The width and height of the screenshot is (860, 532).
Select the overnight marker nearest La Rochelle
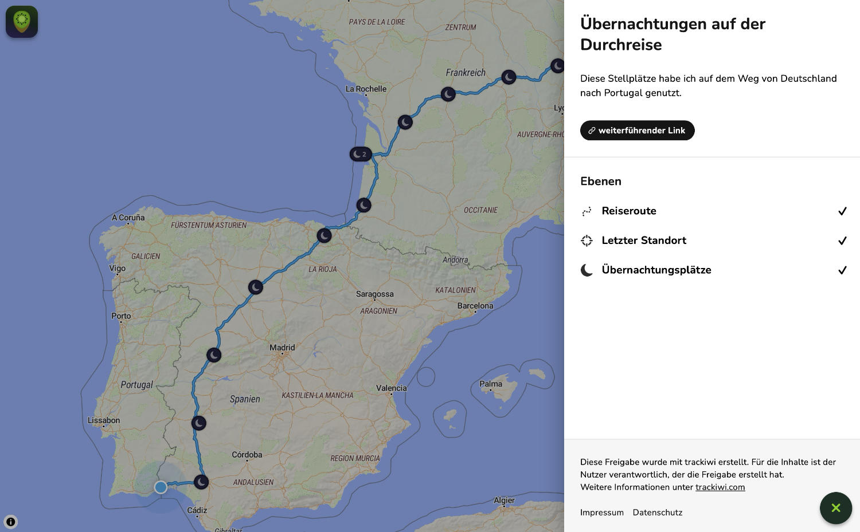point(405,122)
